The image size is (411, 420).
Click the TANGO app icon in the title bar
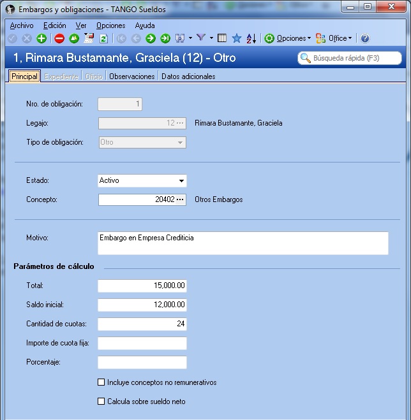[x=10, y=10]
